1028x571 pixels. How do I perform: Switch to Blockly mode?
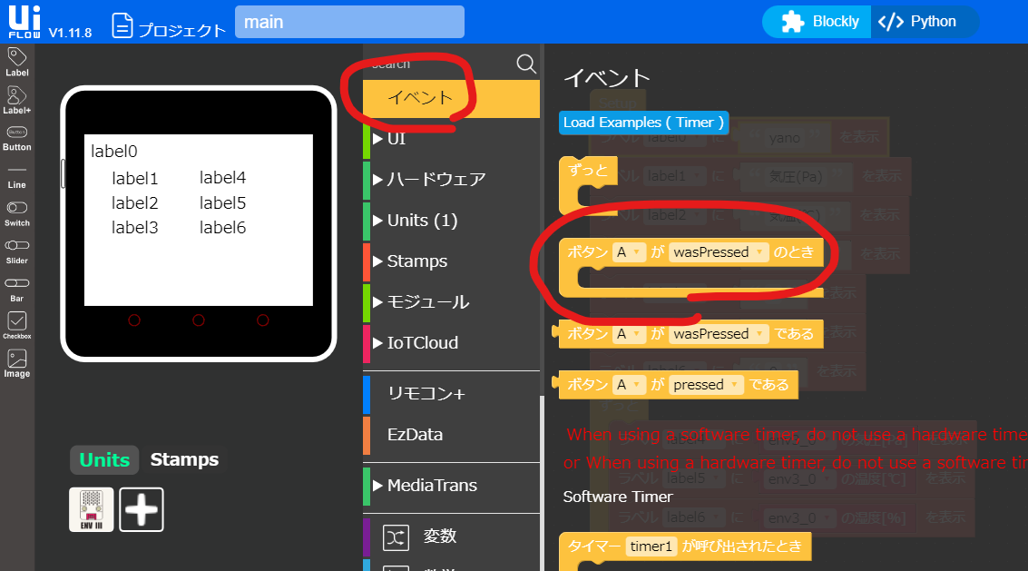(x=816, y=21)
